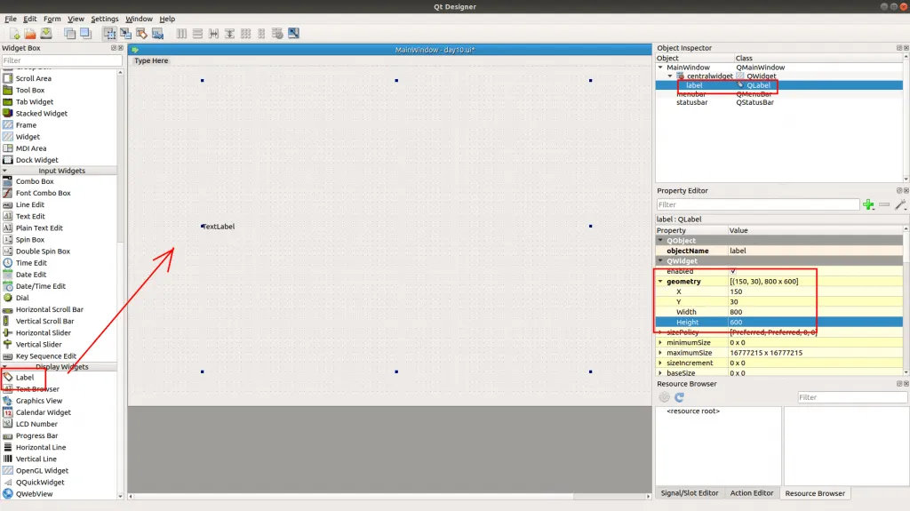Switch to the Signal/Slot Editor tab
This screenshot has height=511, width=910.
tap(690, 493)
